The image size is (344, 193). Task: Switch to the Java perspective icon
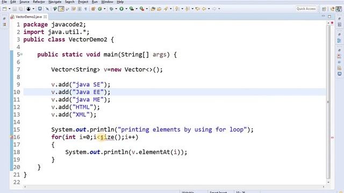339,9
